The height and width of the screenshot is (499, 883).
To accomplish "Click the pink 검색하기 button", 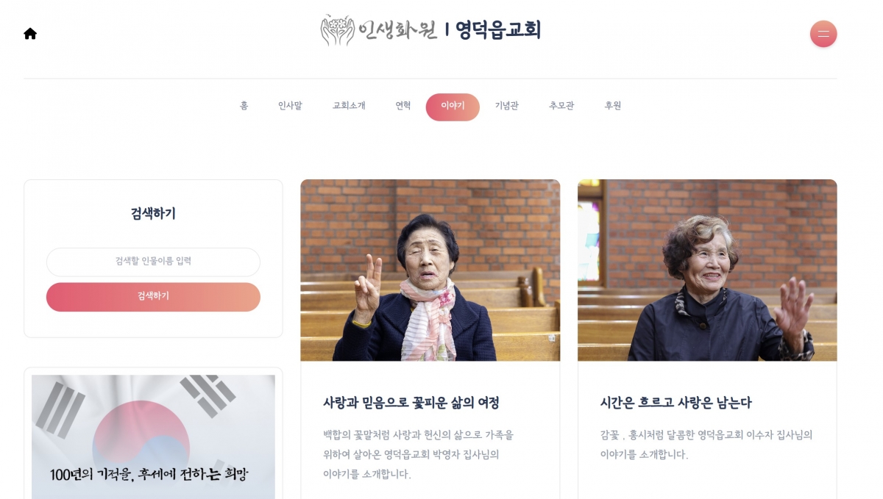I will click(153, 297).
